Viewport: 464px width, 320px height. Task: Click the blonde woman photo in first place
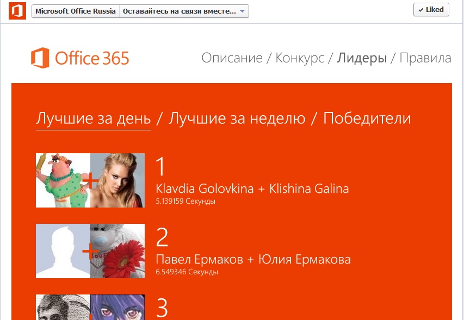[x=118, y=180]
